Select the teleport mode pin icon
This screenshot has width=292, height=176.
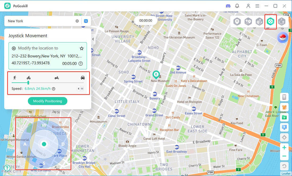click(237, 22)
